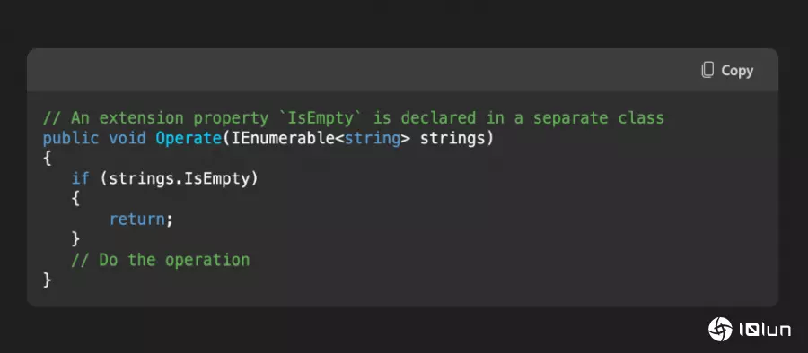Click the method's final closing brace
808x353 pixels.
pos(48,280)
